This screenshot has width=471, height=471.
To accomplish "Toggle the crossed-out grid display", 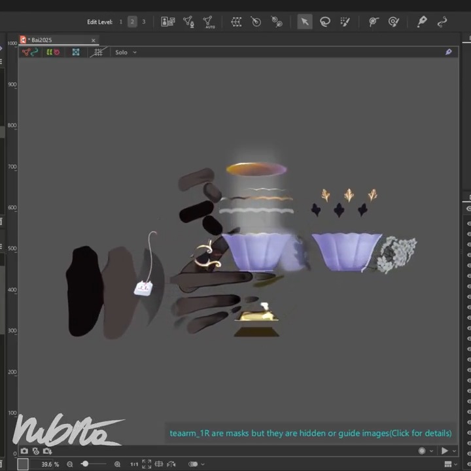I will pyautogui.click(x=99, y=52).
